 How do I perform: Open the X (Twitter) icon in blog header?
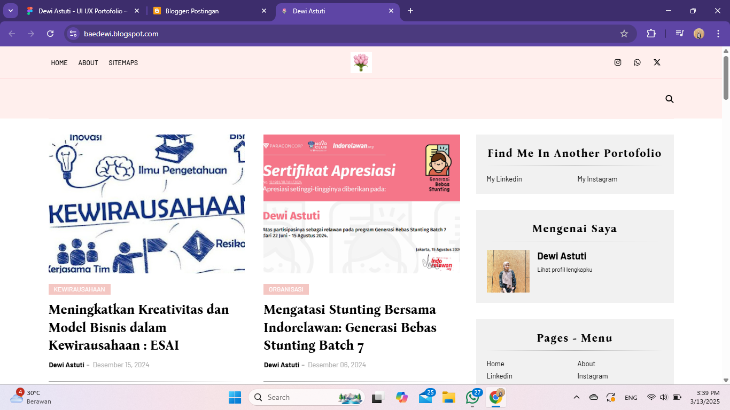657,62
